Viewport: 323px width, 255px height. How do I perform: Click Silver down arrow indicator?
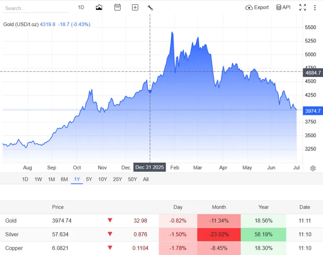(x=110, y=234)
